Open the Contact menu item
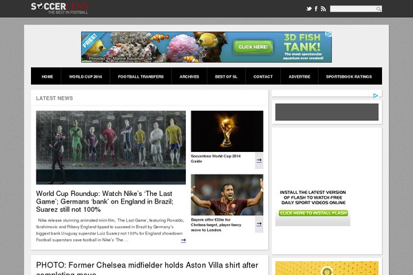 pyautogui.click(x=263, y=76)
